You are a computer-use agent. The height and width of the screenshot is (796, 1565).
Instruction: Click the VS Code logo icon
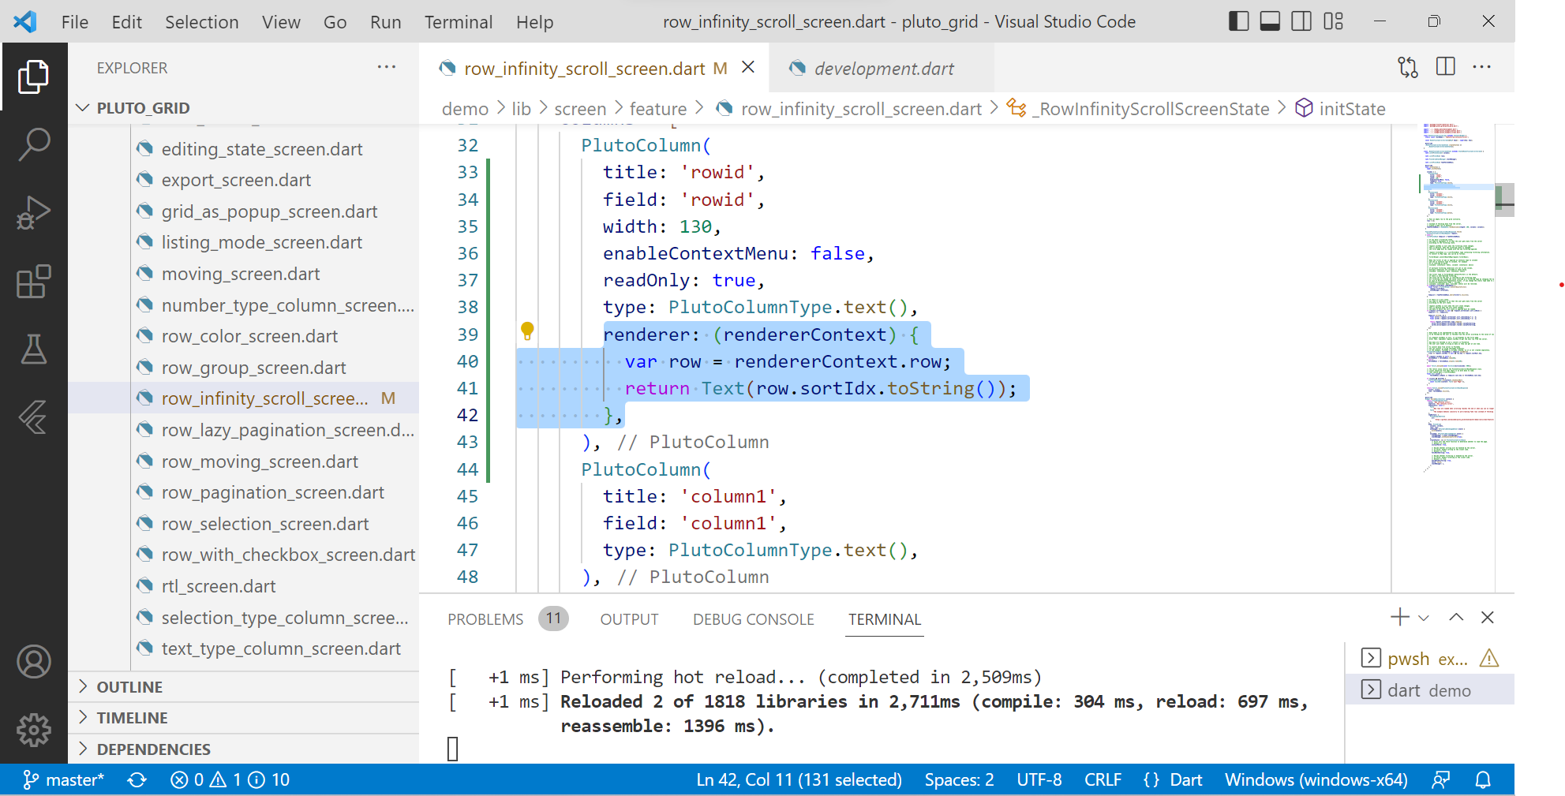click(25, 21)
